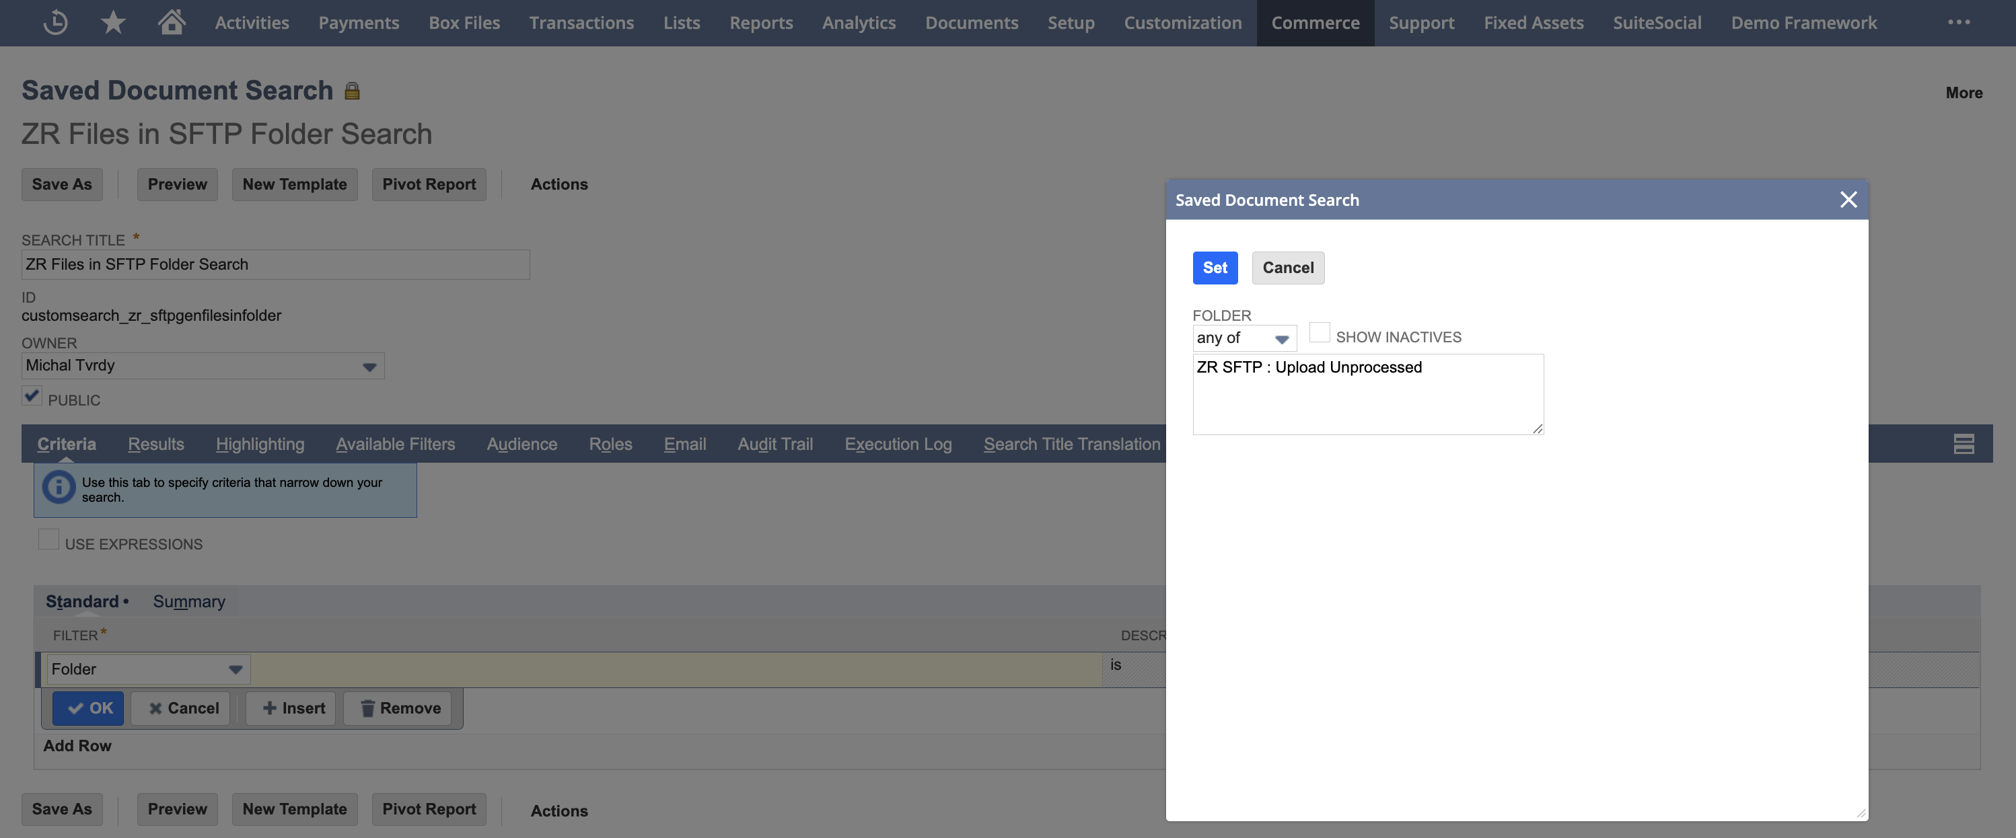Toggle the subtab layout icon

click(x=1964, y=444)
